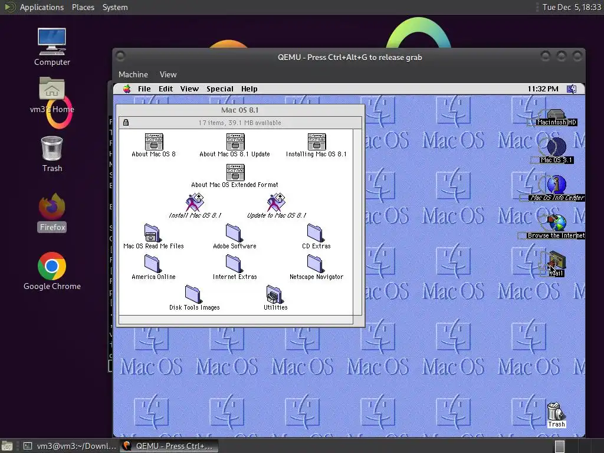Click the Firefox icon on Linux desktop
The width and height of the screenshot is (604, 453).
tap(52, 206)
